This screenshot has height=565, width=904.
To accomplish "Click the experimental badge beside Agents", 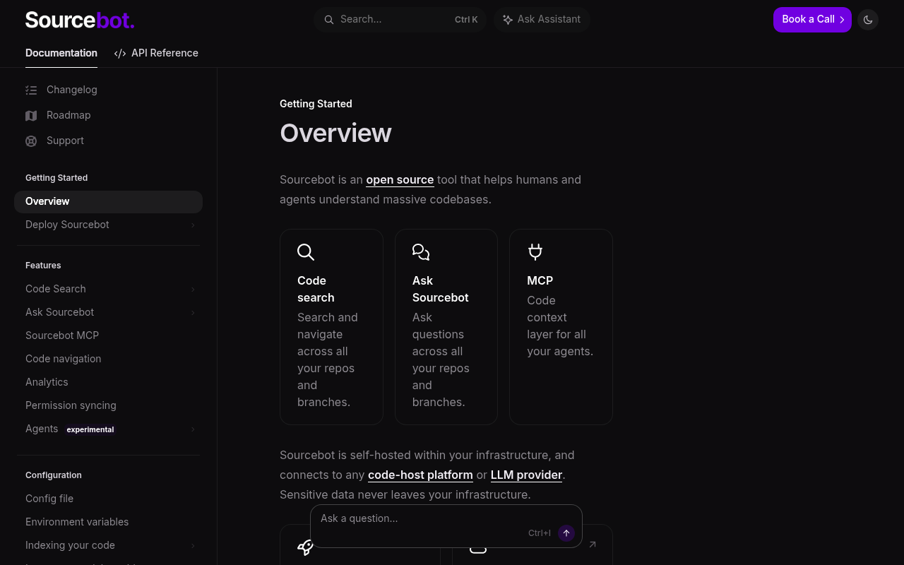I will point(90,429).
